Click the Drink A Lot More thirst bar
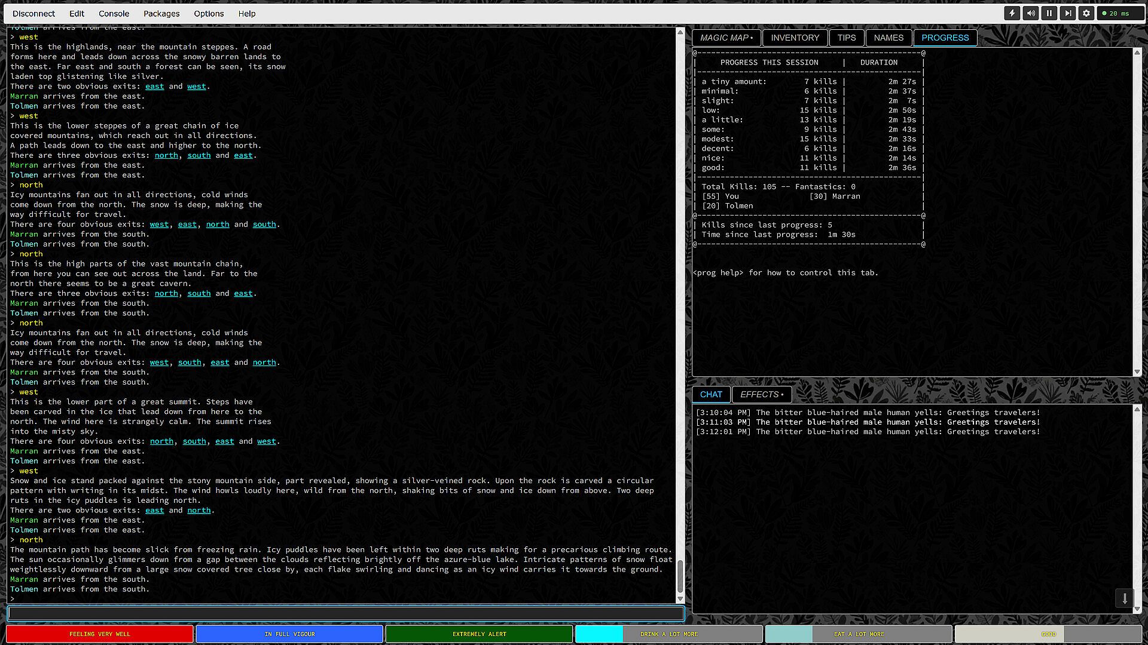This screenshot has height=645, width=1148. [x=668, y=634]
